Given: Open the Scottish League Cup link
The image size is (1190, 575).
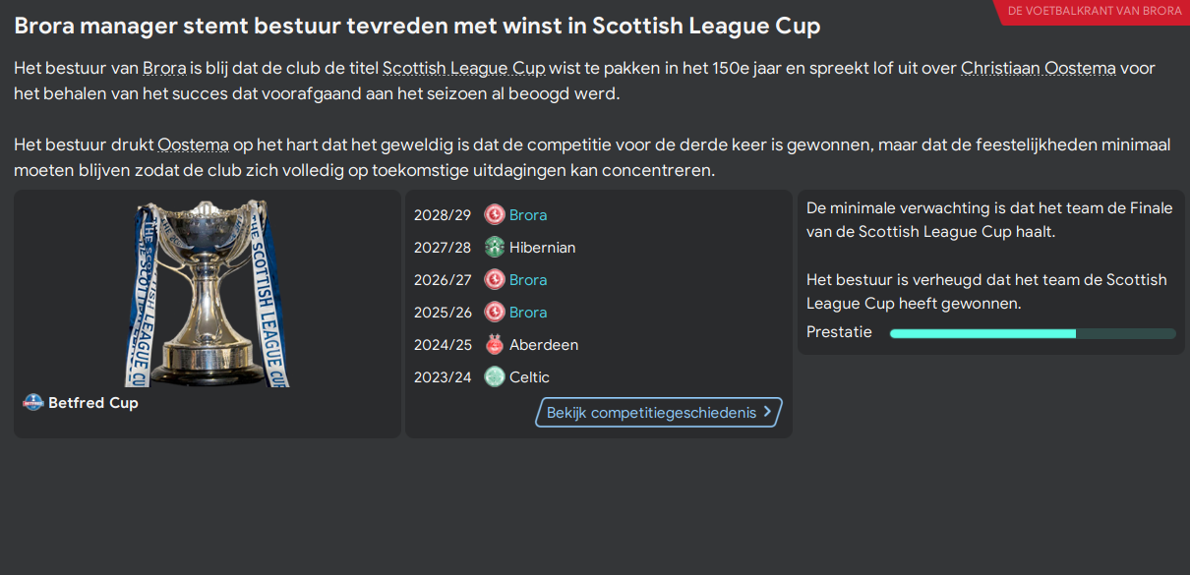Looking at the screenshot, I should [463, 69].
